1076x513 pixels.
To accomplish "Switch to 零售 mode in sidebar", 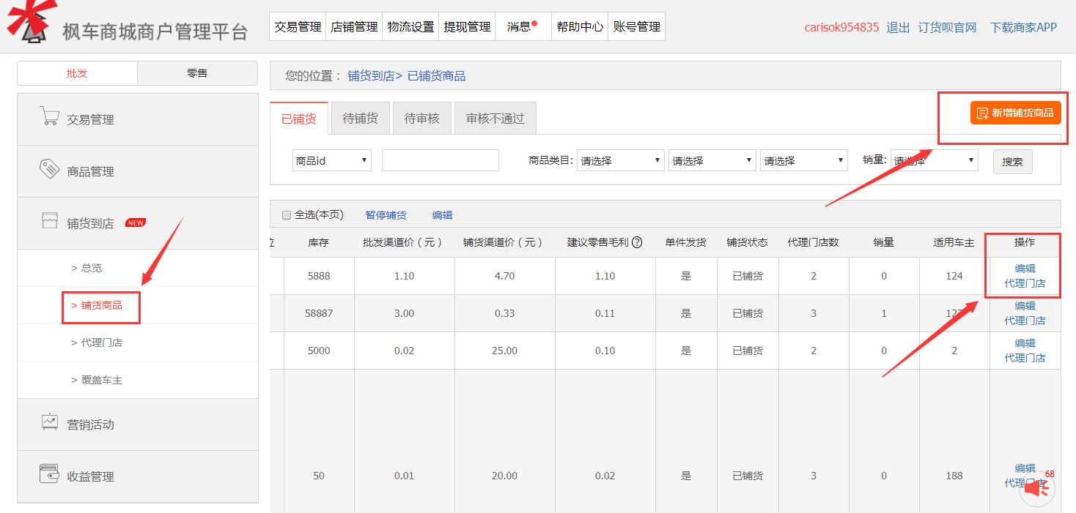I will click(x=197, y=72).
